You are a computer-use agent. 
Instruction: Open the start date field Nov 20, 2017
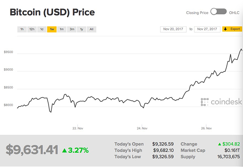point(174,29)
